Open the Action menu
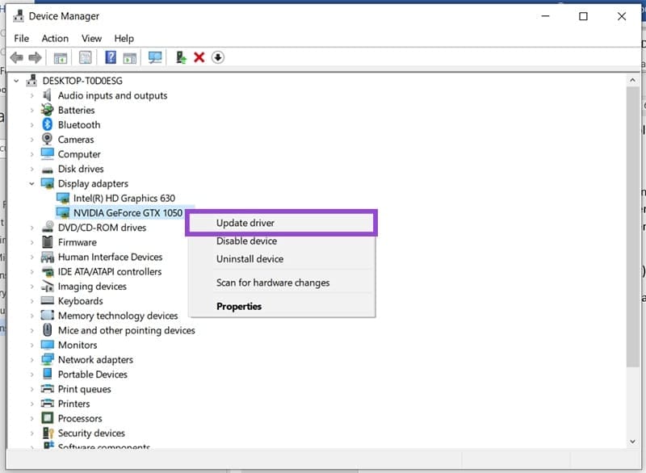The image size is (646, 473). (55, 38)
